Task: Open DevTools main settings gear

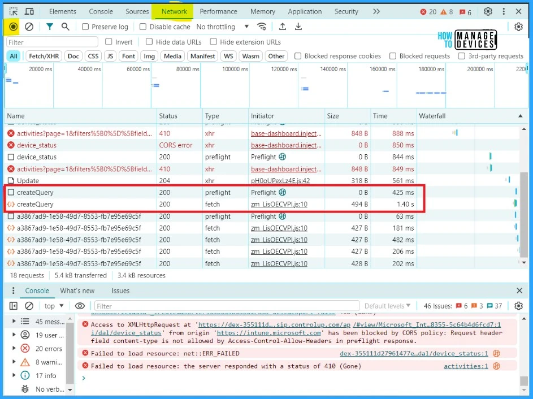Action: click(x=488, y=11)
